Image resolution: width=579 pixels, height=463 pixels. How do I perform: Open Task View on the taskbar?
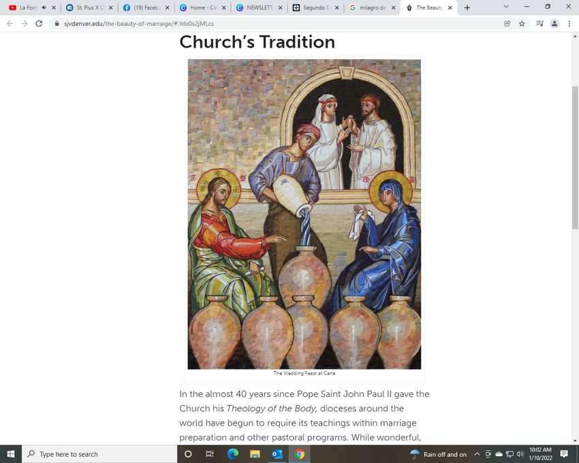click(209, 454)
